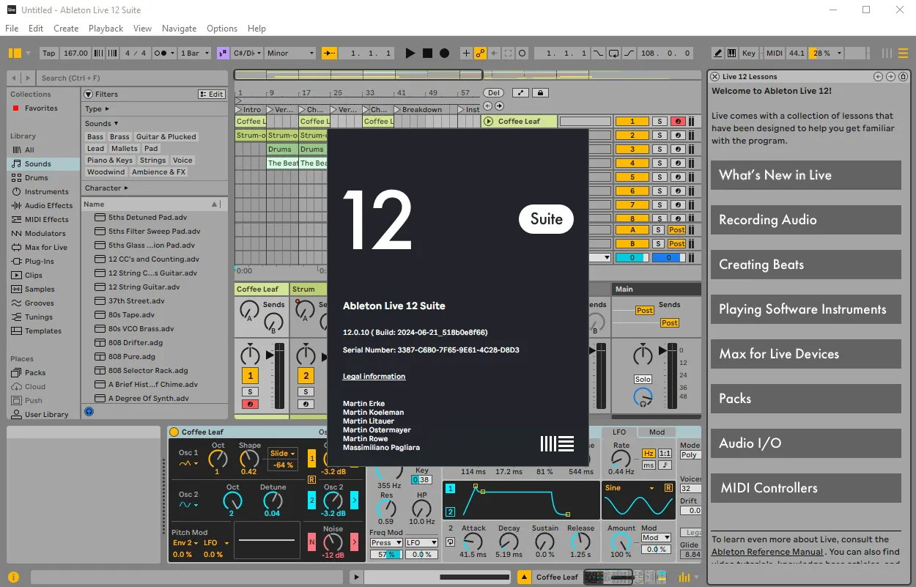
Task: Arm the Arrangement Record button
Action: (444, 53)
